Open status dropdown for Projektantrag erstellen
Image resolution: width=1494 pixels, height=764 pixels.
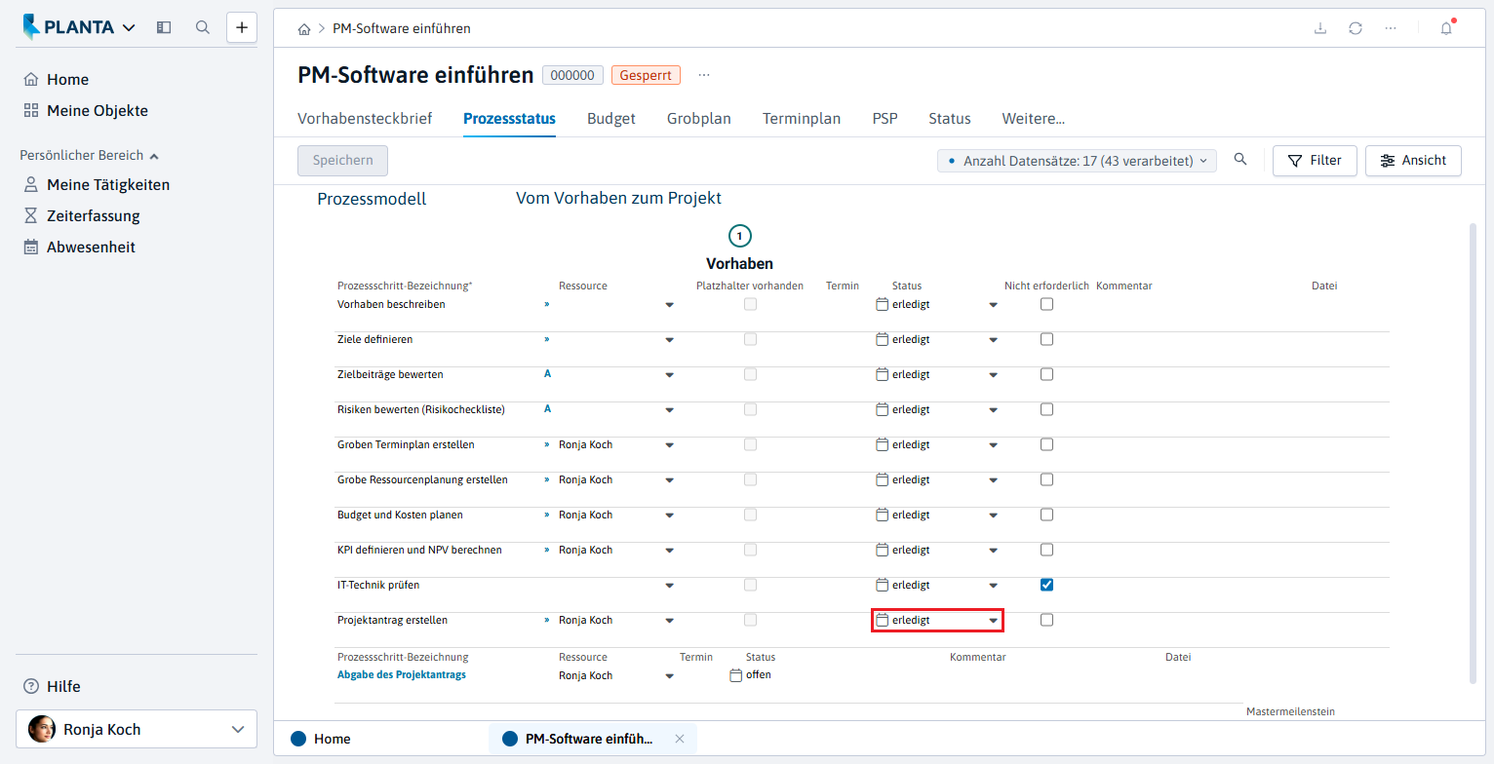(993, 621)
